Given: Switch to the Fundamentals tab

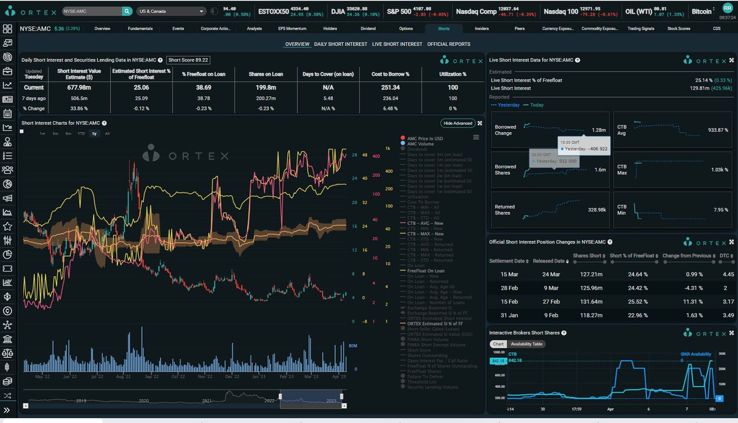Looking at the screenshot, I should tap(141, 29).
